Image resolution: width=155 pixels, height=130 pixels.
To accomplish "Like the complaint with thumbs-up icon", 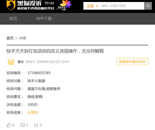I will pos(9,125).
